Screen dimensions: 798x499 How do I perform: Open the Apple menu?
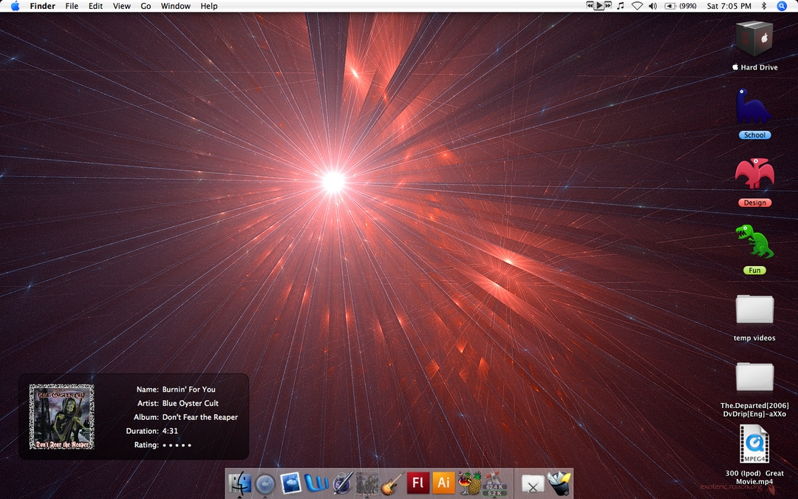[16, 6]
